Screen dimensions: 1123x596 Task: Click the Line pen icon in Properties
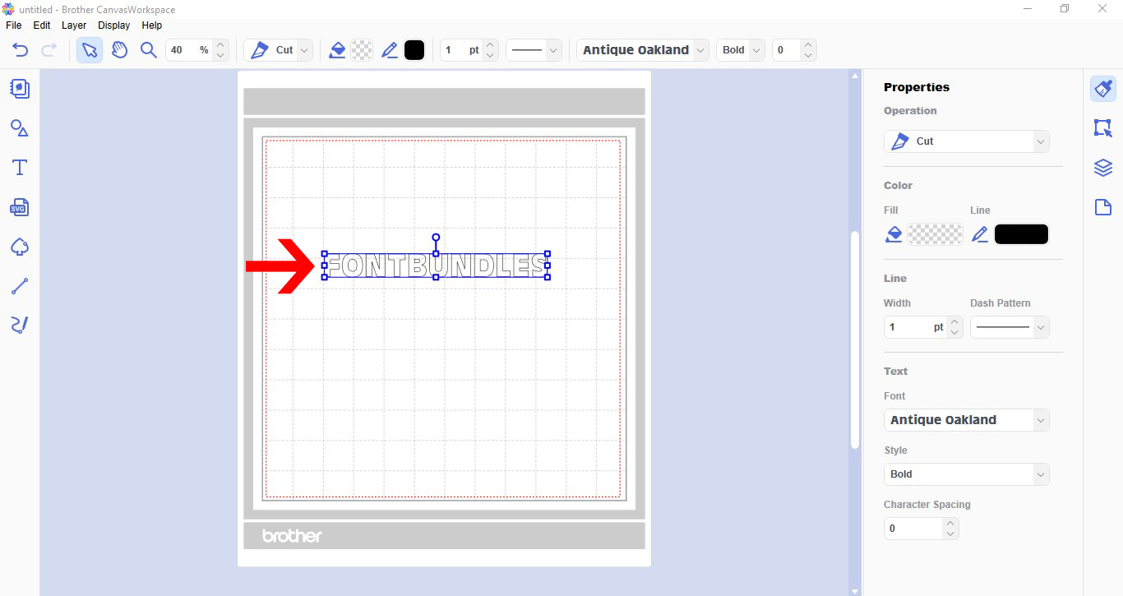coord(979,235)
